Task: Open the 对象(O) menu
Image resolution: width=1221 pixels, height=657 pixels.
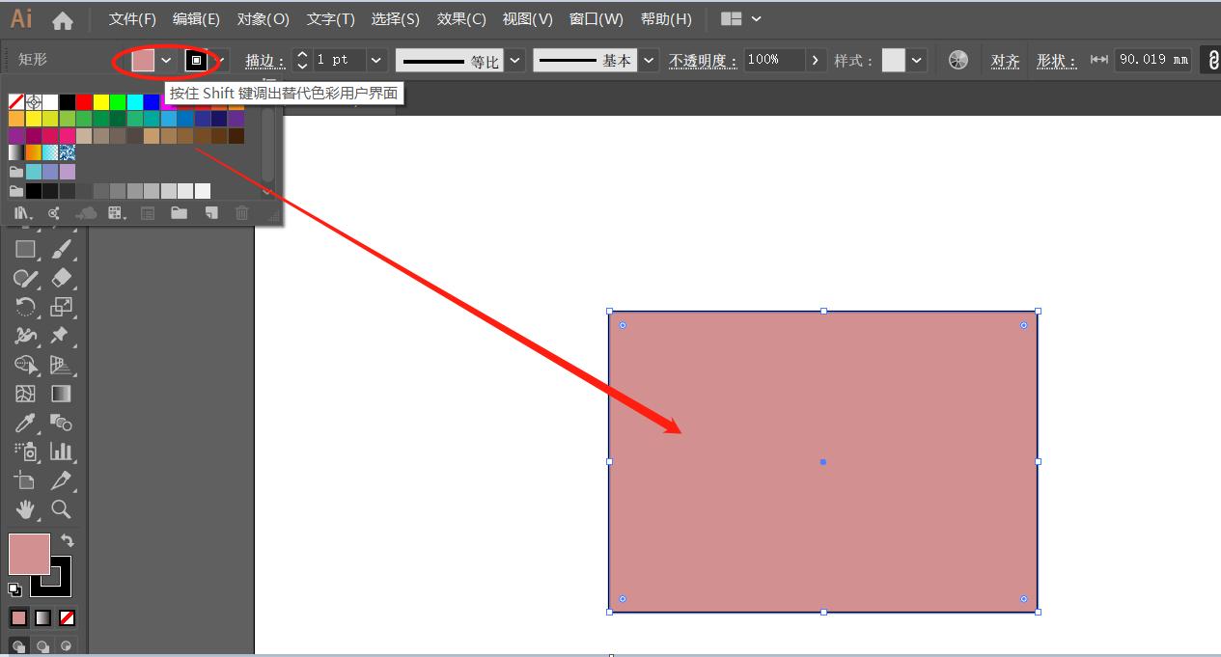Action: [264, 19]
